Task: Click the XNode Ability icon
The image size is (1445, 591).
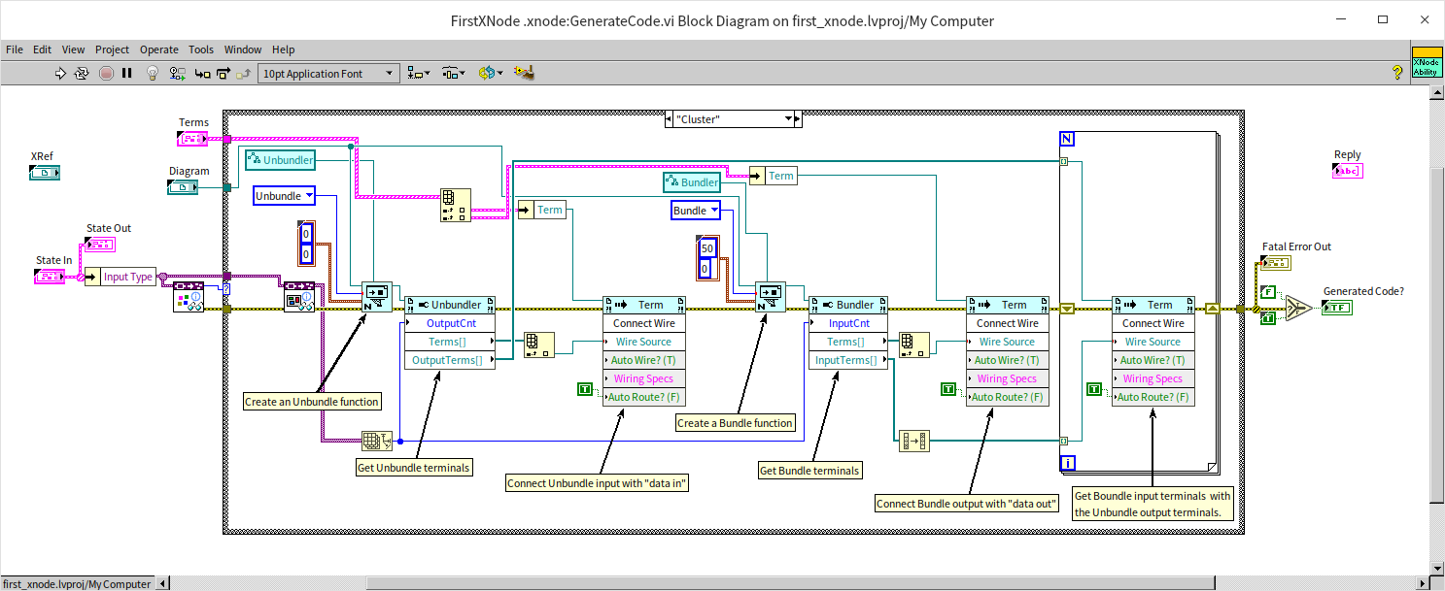Action: click(x=1426, y=62)
